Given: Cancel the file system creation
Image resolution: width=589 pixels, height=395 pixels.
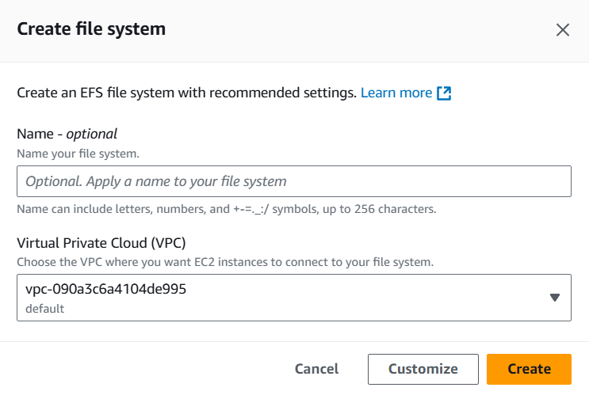Looking at the screenshot, I should [x=316, y=369].
